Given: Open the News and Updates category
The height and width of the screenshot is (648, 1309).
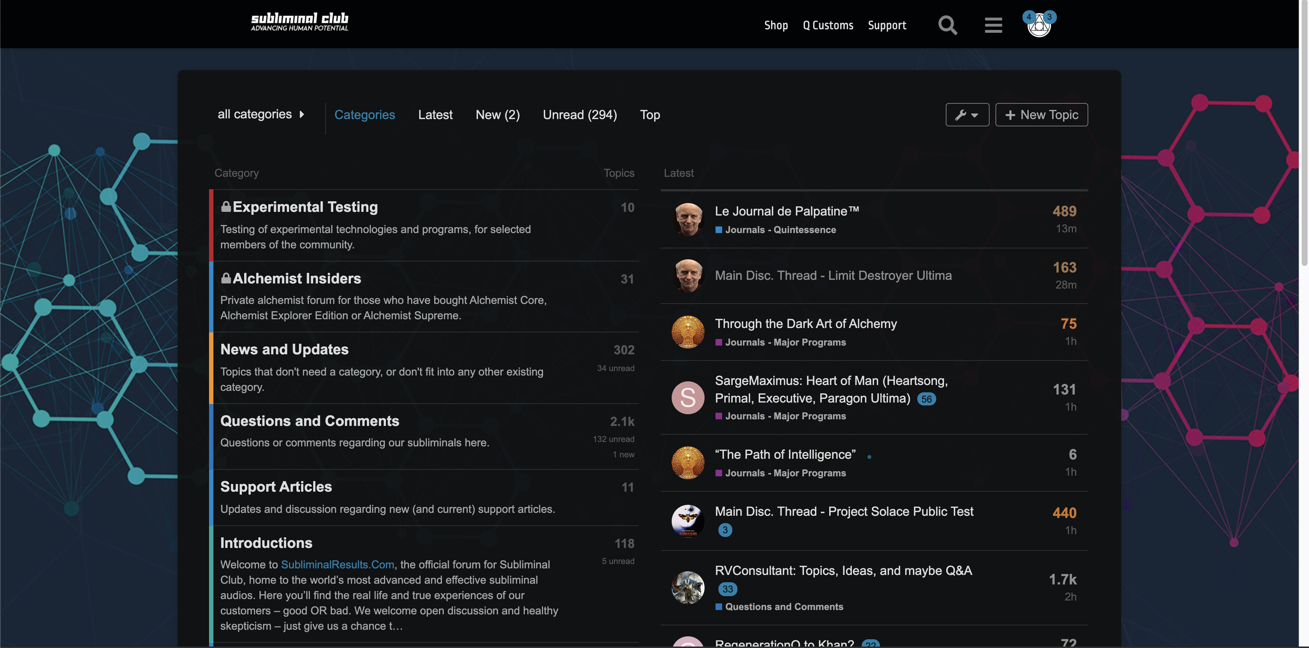Looking at the screenshot, I should coord(284,350).
